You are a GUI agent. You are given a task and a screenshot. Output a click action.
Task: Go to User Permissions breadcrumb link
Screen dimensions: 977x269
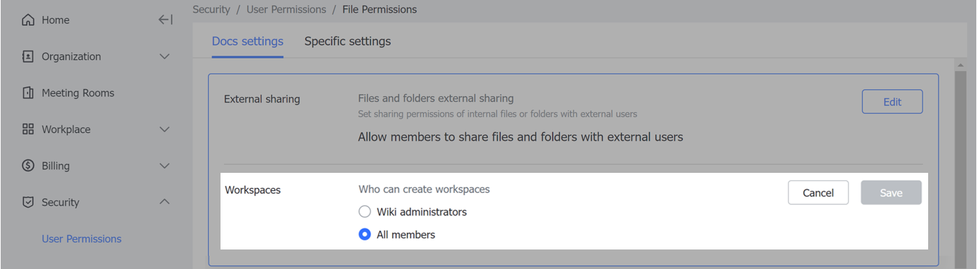(286, 10)
